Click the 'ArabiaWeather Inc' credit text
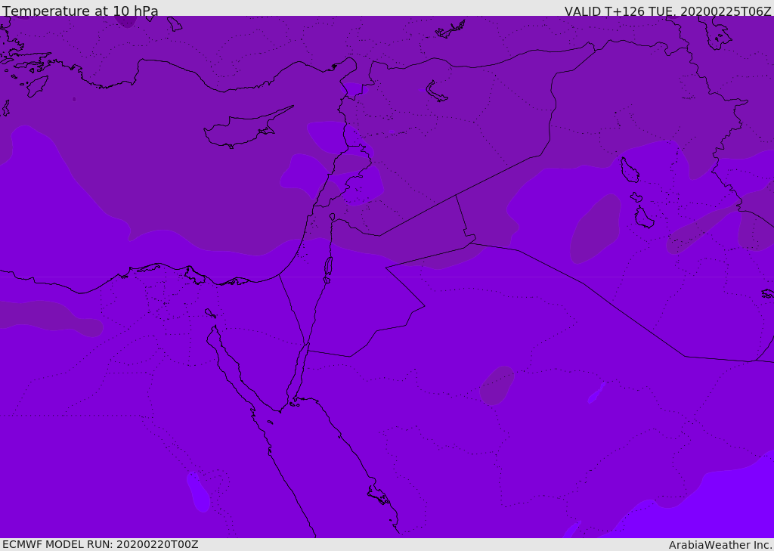Screen dimensions: 774x551 [720, 545]
